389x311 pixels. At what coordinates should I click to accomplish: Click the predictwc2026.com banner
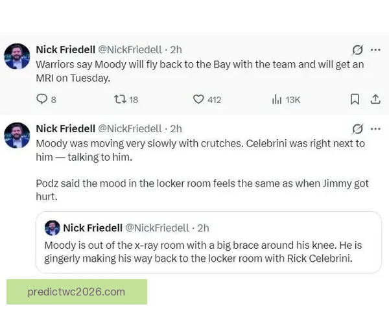77,292
